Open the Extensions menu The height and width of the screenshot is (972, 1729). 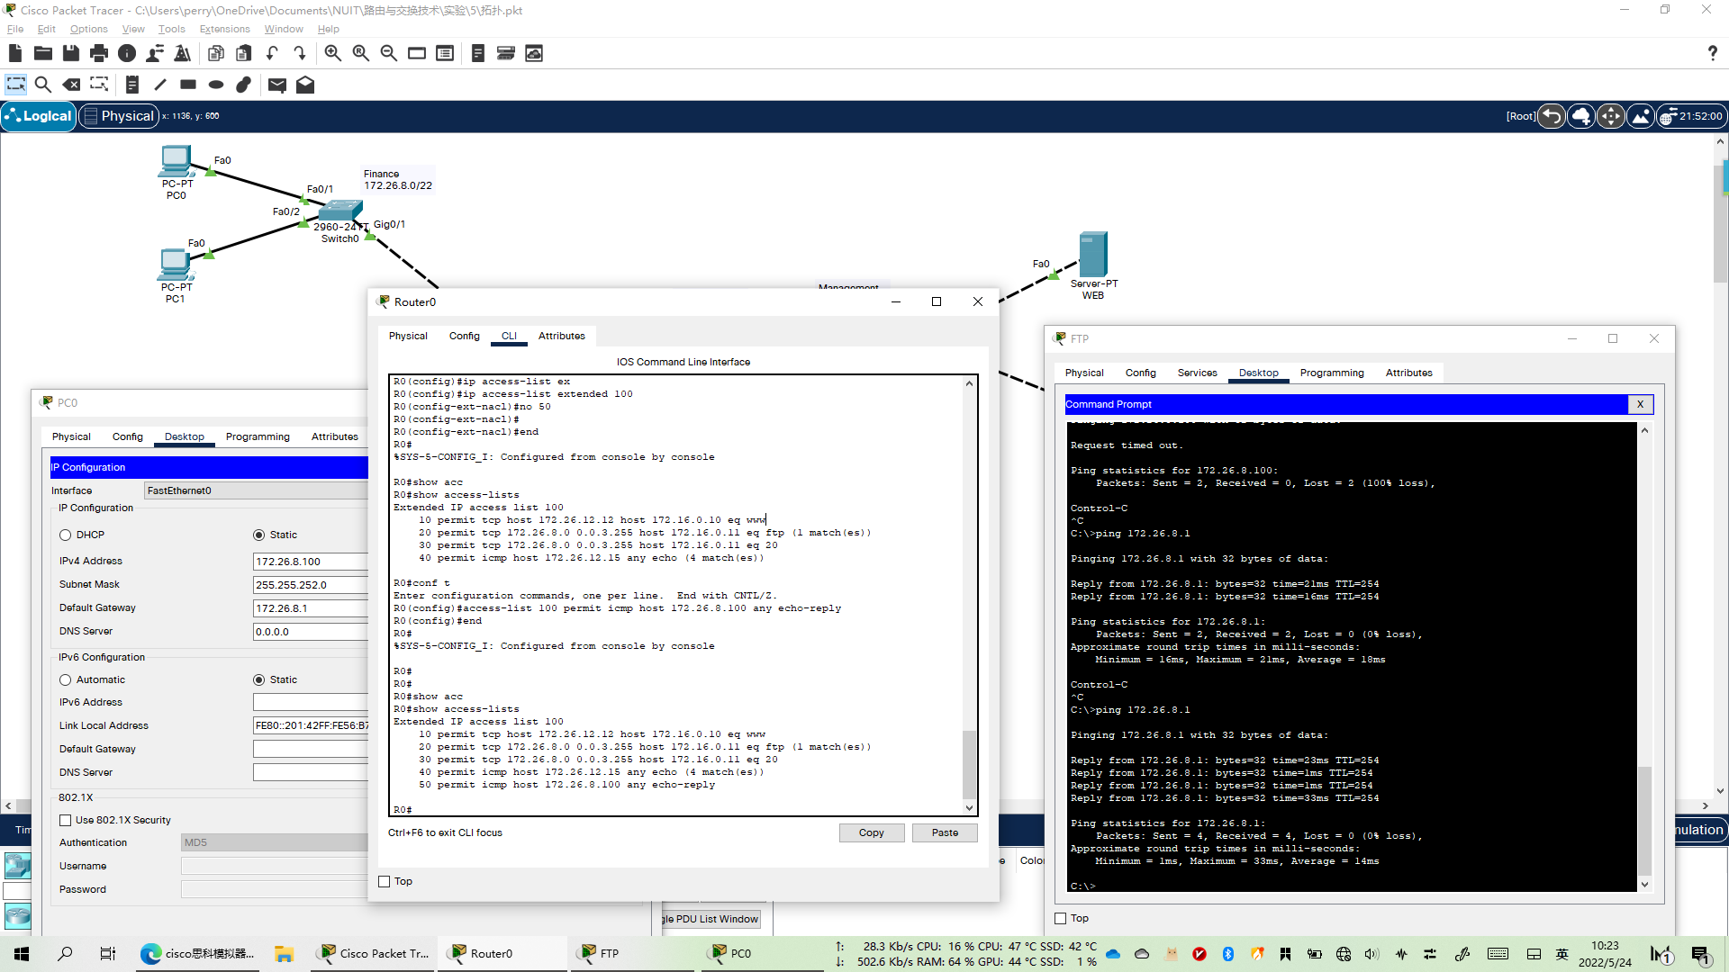pyautogui.click(x=224, y=29)
